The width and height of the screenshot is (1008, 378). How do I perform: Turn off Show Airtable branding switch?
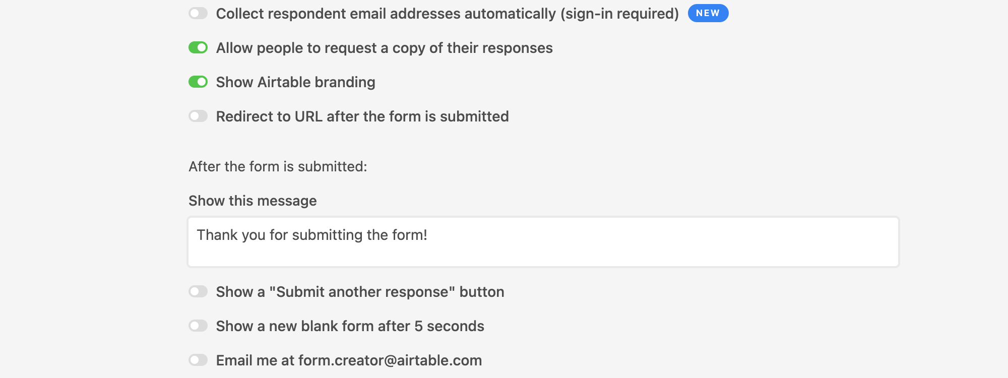tap(198, 82)
